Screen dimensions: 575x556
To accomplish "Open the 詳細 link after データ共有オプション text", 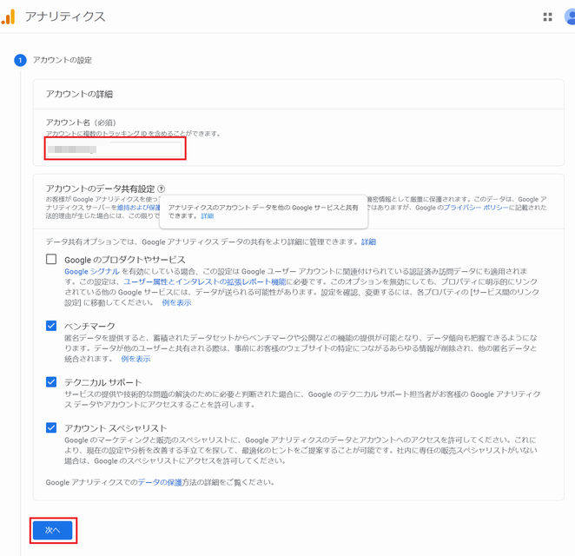I will coord(368,242).
